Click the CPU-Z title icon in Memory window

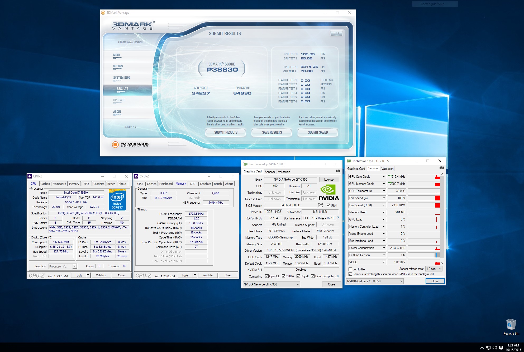tap(136, 176)
